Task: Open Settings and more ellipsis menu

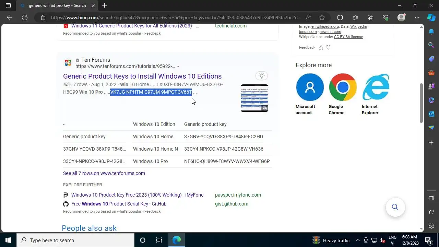Action: (x=417, y=17)
